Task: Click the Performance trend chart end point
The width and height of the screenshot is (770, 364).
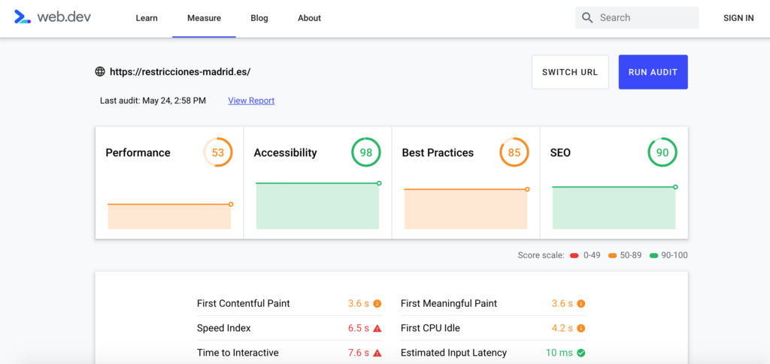Action: 231,204
